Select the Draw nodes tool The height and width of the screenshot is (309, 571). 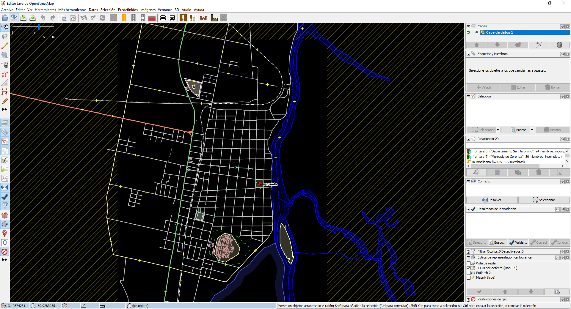point(5,46)
